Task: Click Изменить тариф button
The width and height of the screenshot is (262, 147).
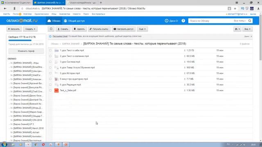Action: tap(26, 51)
